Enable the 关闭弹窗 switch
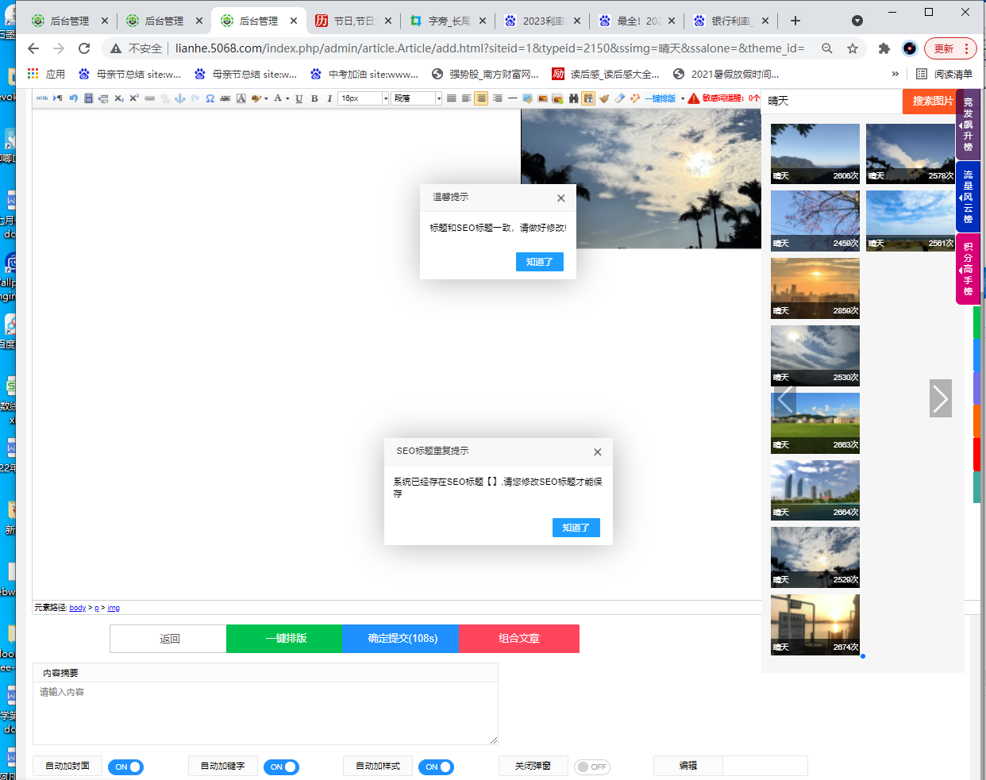The width and height of the screenshot is (986, 780). point(591,767)
